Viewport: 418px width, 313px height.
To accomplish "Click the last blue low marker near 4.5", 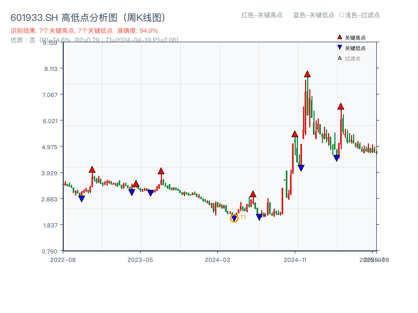I will pos(336,158).
